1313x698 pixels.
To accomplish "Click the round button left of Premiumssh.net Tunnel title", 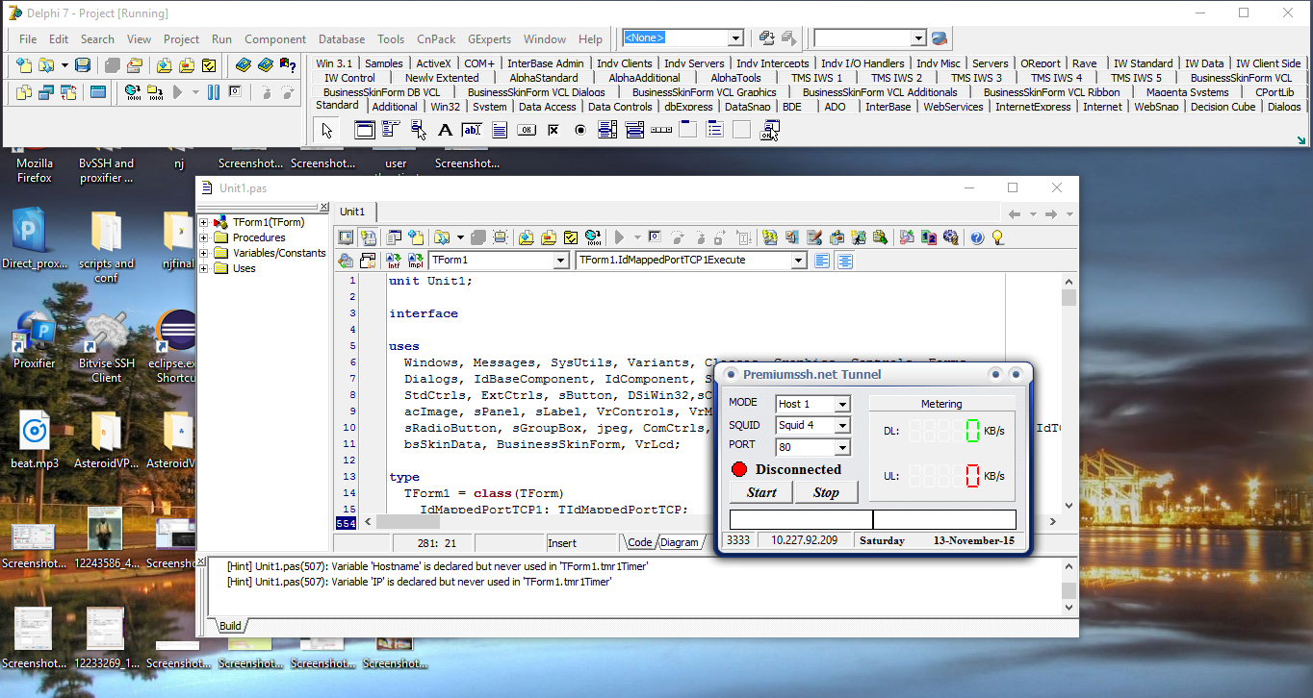I will pyautogui.click(x=732, y=374).
